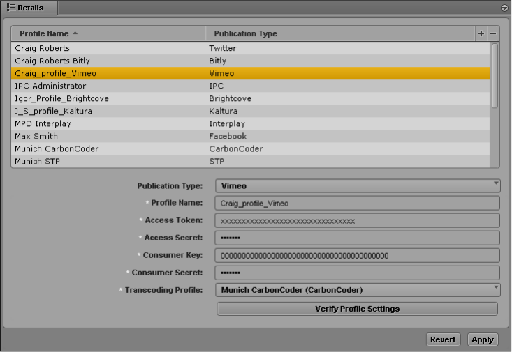Focus the Access Secret password field
512x352 pixels.
pyautogui.click(x=357, y=238)
